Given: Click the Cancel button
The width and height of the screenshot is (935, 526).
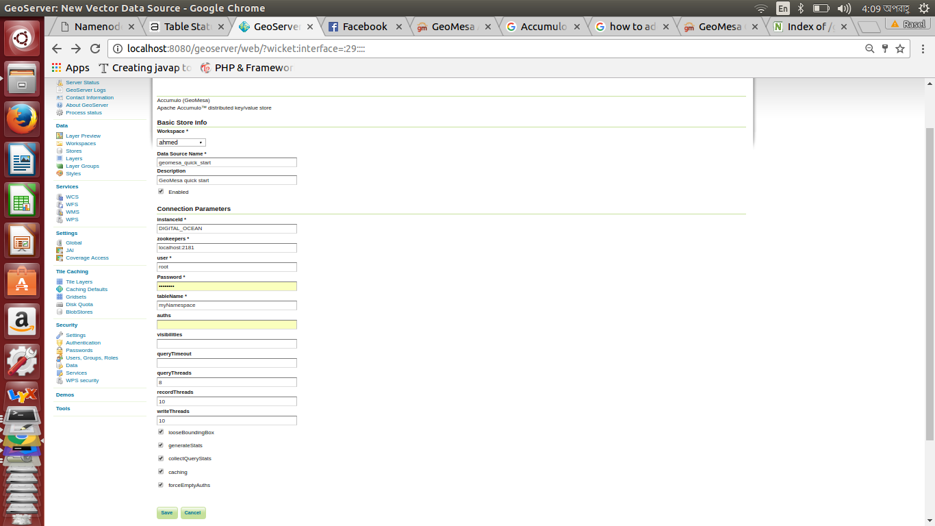Looking at the screenshot, I should 193,513.
